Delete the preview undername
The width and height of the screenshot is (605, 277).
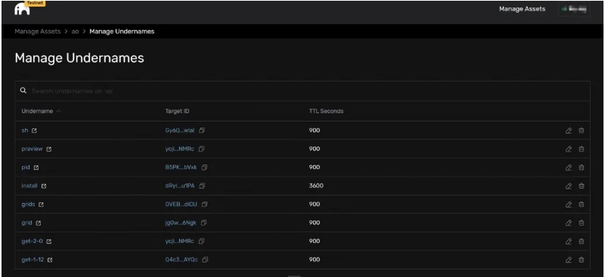coord(582,149)
